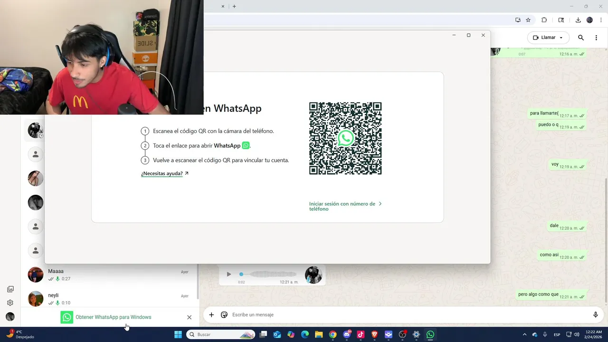Play the 0:02 voice message
Image resolution: width=608 pixels, height=342 pixels.
point(228,274)
